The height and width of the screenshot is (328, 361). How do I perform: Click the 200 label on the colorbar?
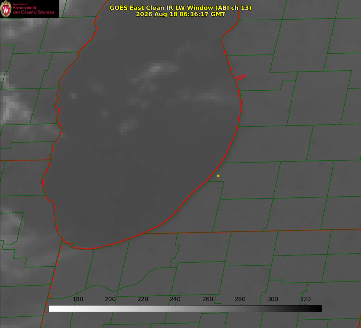pos(110,299)
